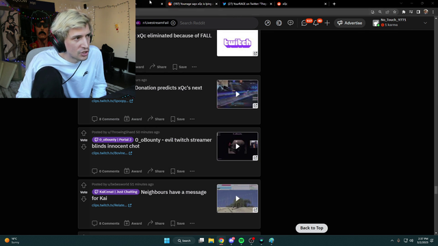438x246 pixels.
Task: Save the 0_oBounty post
Action: 177,172
